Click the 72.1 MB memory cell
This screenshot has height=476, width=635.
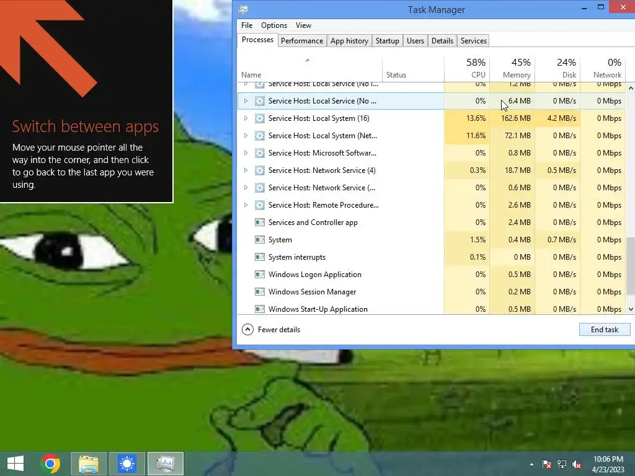tap(512, 136)
